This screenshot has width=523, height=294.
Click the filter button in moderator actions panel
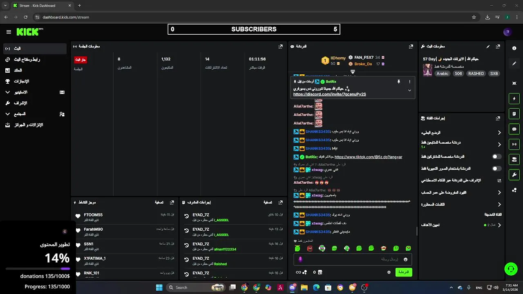click(268, 203)
